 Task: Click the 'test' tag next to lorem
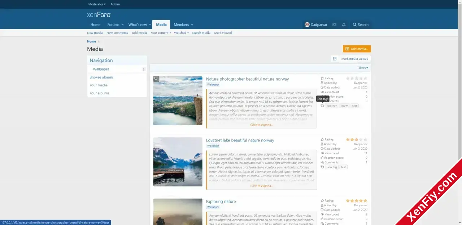tap(355, 106)
